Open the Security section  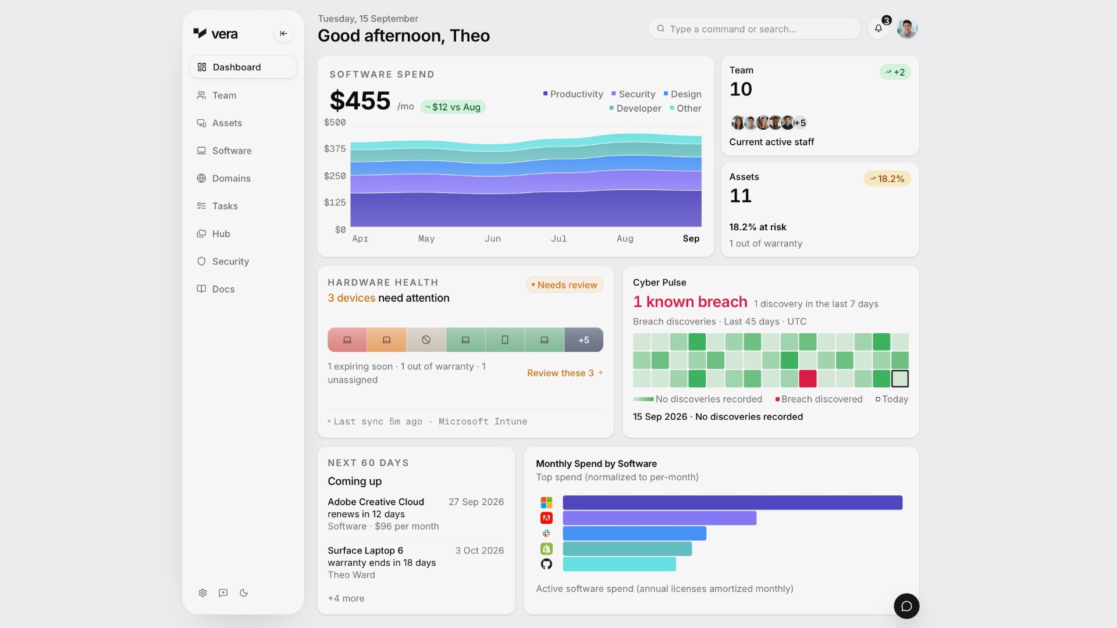pos(243,262)
